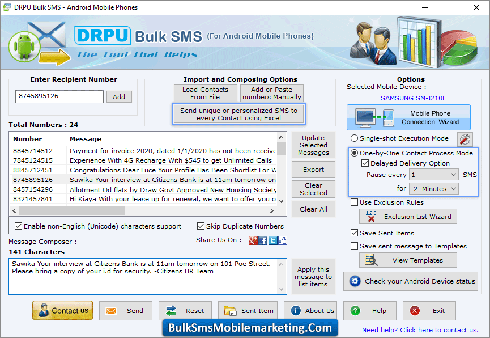Click the Contact us person icon
This screenshot has height=338, width=490.
[43, 310]
